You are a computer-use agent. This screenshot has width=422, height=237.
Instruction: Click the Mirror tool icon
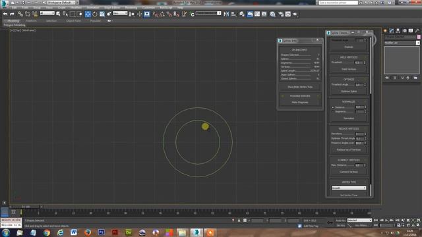click(x=226, y=14)
